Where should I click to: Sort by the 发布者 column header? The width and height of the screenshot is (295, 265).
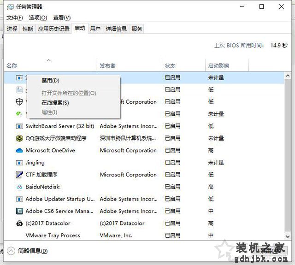[130, 65]
